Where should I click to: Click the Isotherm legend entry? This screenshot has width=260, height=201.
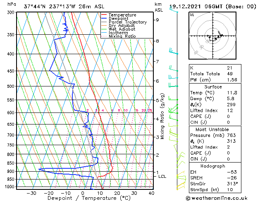114,33
